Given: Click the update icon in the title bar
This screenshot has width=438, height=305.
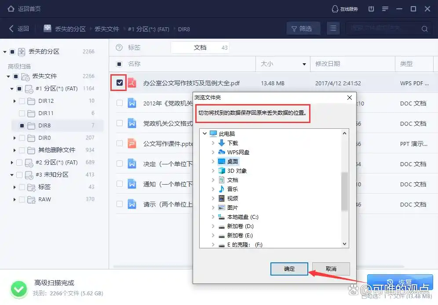Looking at the screenshot, I should click(x=371, y=9).
